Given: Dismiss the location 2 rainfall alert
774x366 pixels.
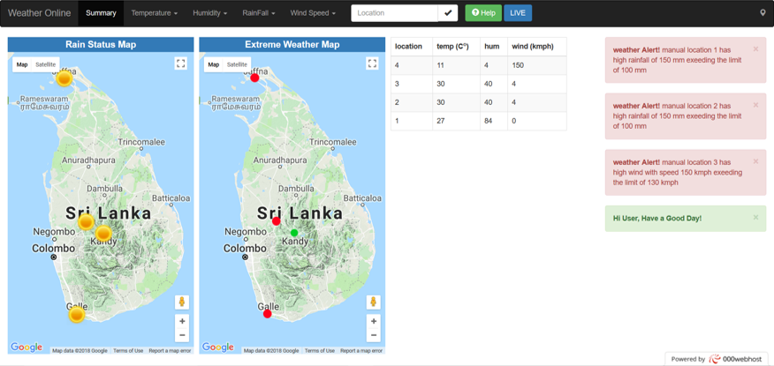Looking at the screenshot, I should coord(755,105).
